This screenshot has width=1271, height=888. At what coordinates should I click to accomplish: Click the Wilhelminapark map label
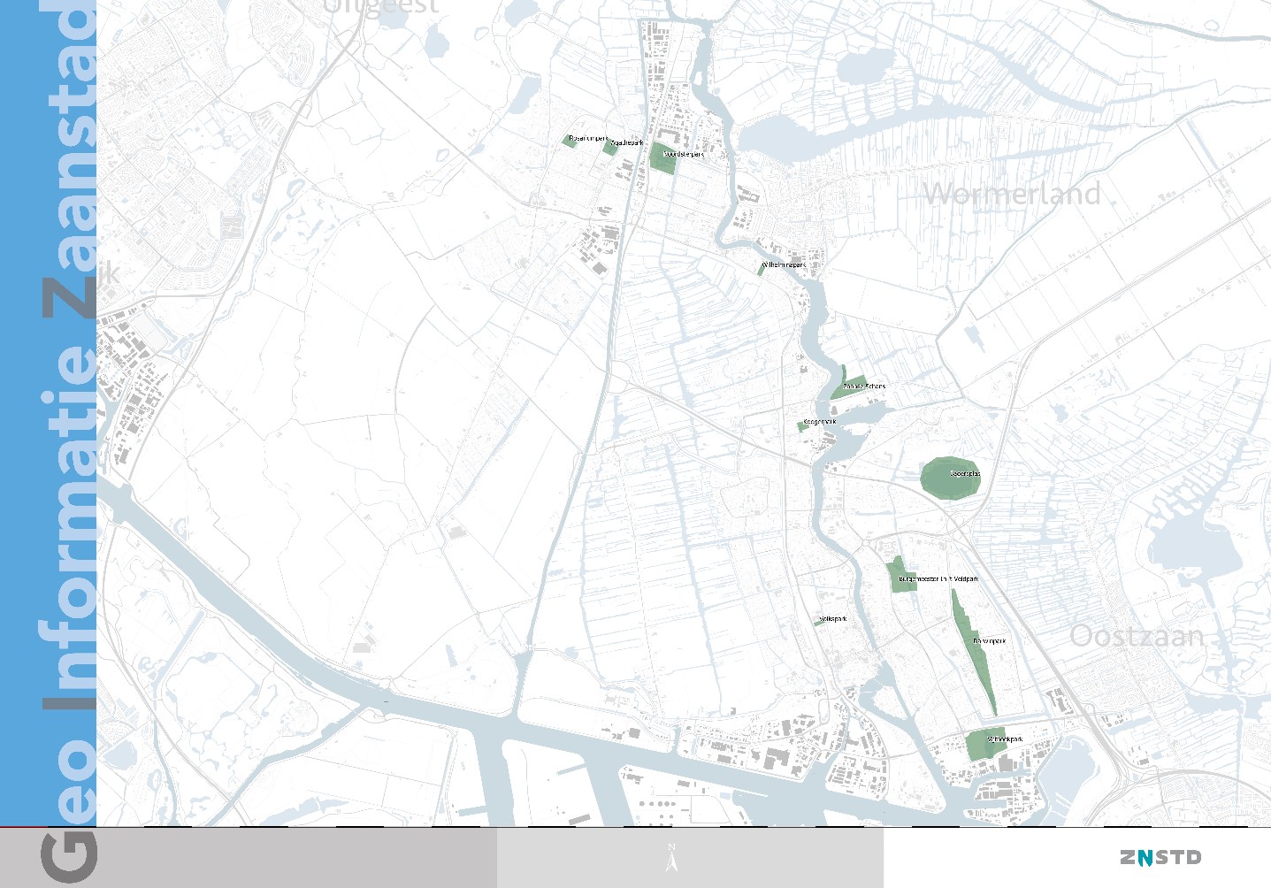point(785,264)
